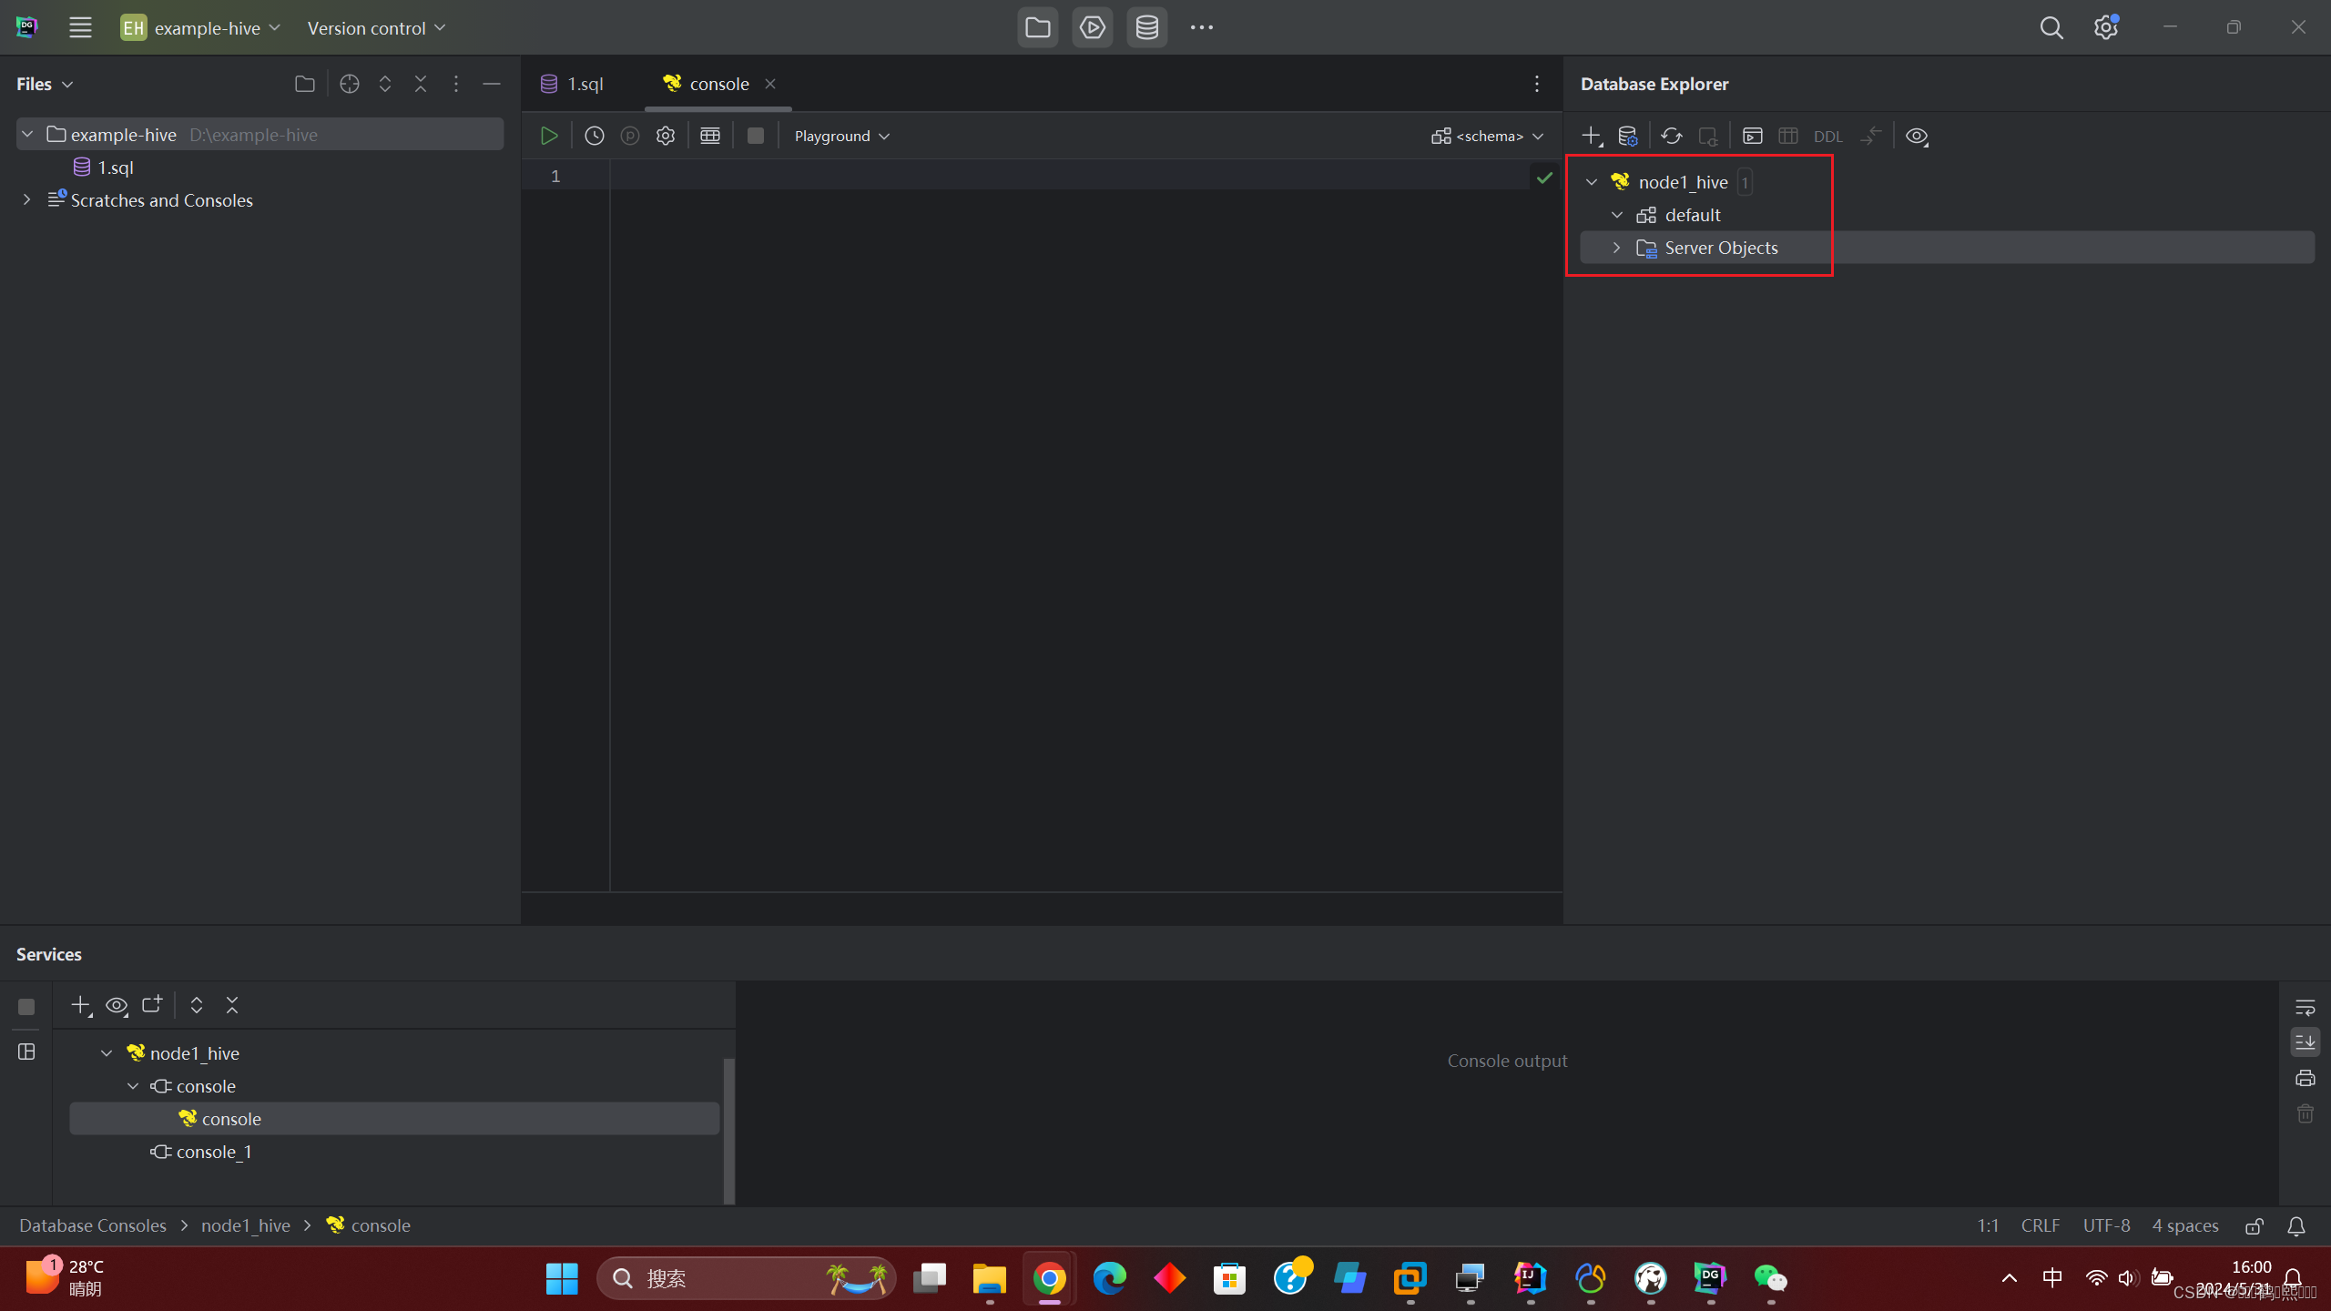
Task: Toggle scroll to end in Services output
Action: (x=2305, y=1042)
